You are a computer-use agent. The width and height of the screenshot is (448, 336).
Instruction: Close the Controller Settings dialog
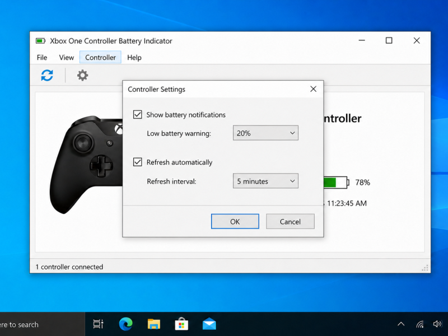tap(313, 89)
